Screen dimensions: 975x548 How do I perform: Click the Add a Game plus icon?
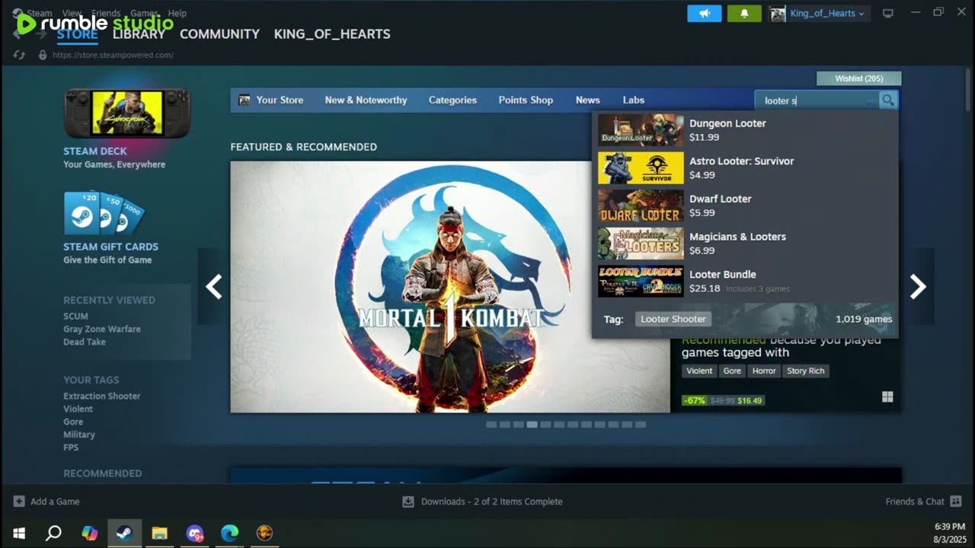point(19,502)
